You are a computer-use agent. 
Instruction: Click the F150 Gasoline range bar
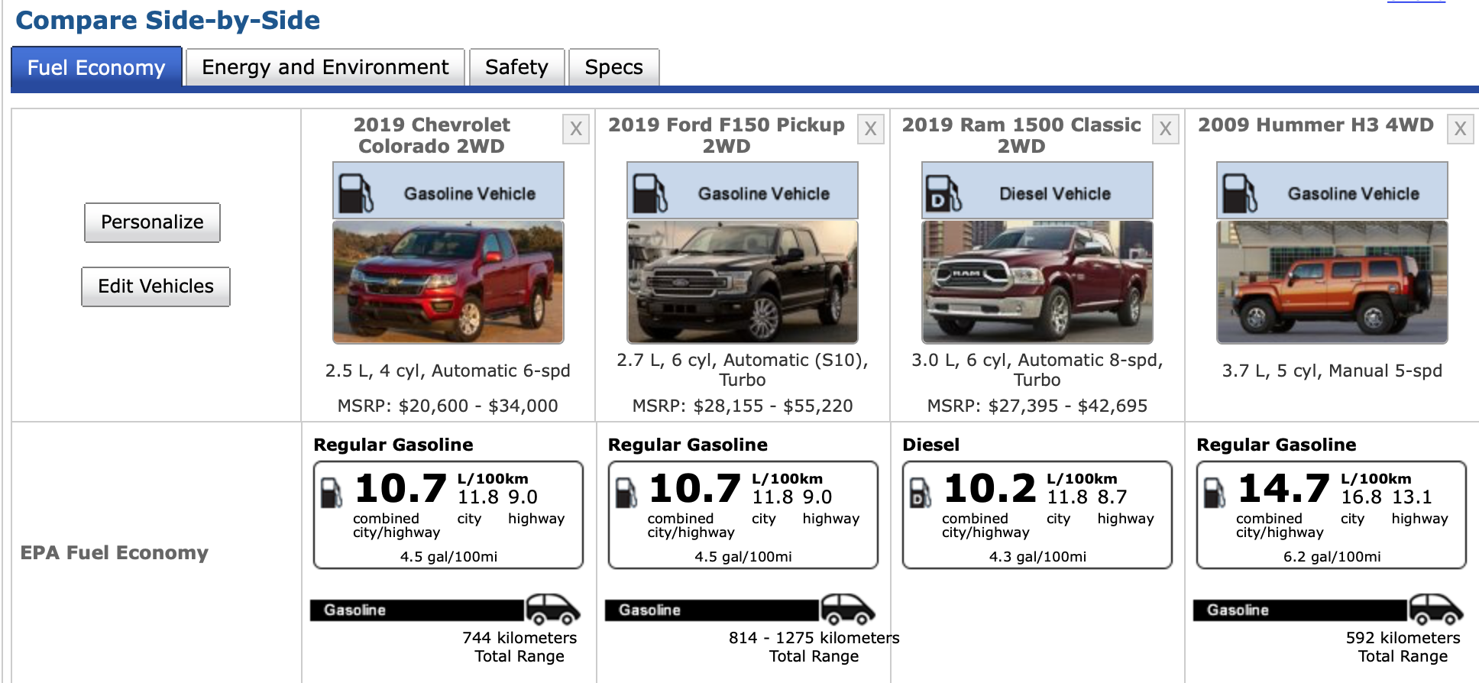[712, 610]
